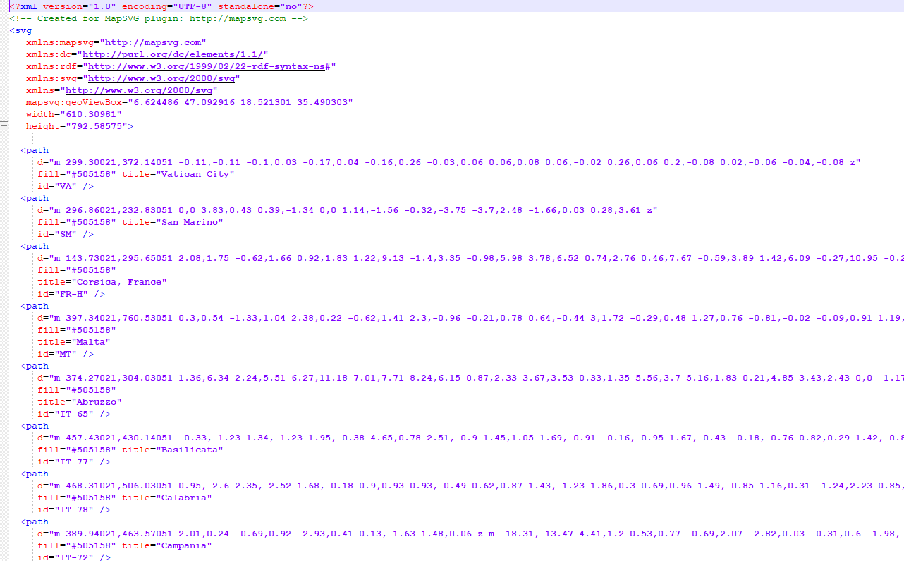Click the id value "IT-77"
This screenshot has width=904, height=561.
(x=74, y=462)
